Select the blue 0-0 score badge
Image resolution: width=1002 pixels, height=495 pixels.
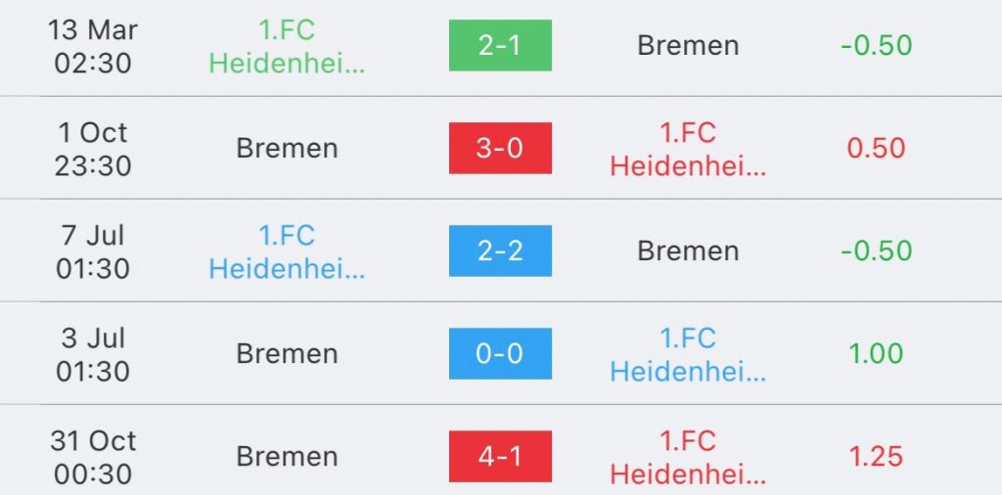pyautogui.click(x=500, y=354)
